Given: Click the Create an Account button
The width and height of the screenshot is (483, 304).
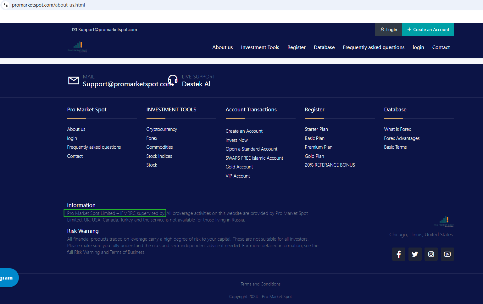Looking at the screenshot, I should pyautogui.click(x=428, y=29).
